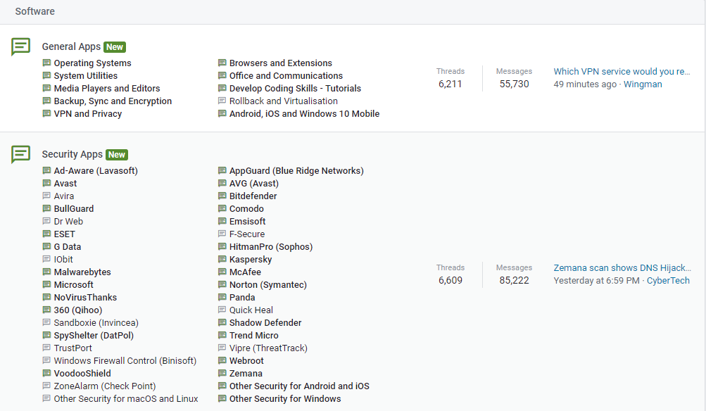Viewport: 706px width, 411px height.
Task: Open the Security Apps forum
Action: [72, 154]
